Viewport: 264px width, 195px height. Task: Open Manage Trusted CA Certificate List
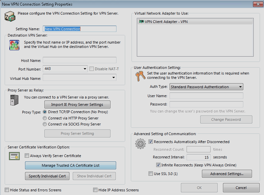click(70, 165)
